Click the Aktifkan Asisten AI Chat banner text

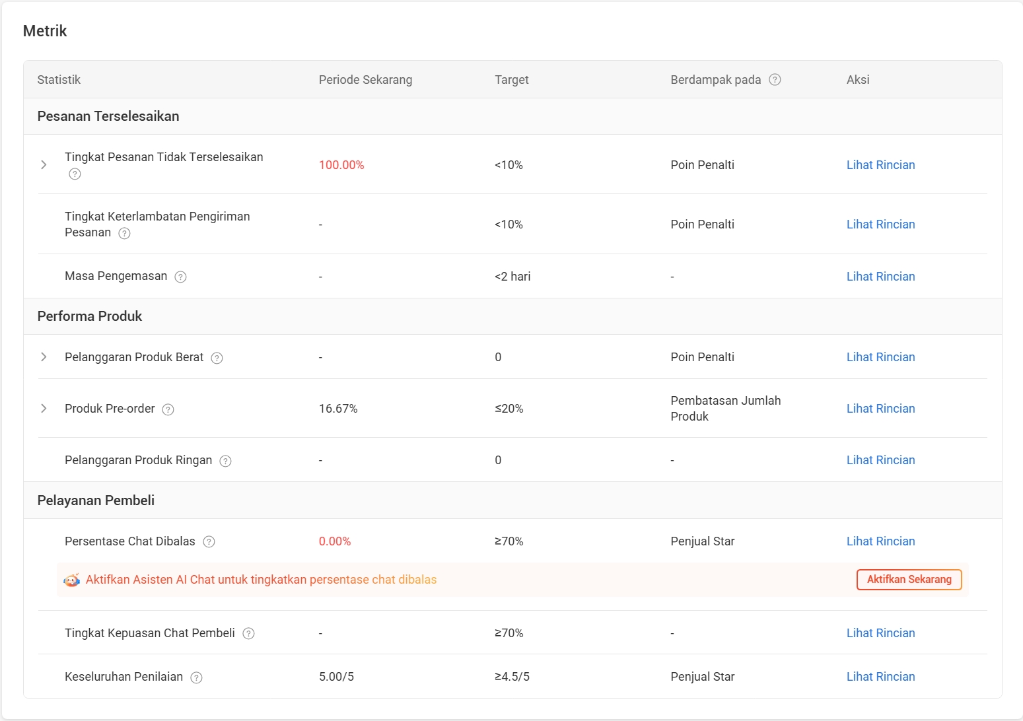pos(262,580)
